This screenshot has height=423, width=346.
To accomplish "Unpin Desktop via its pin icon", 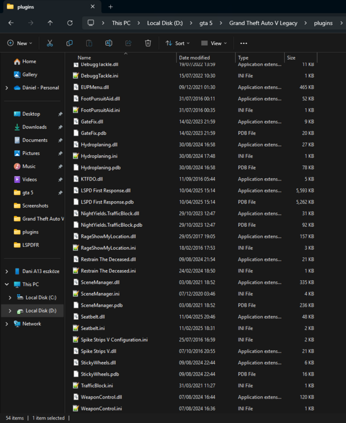I will [x=60, y=114].
